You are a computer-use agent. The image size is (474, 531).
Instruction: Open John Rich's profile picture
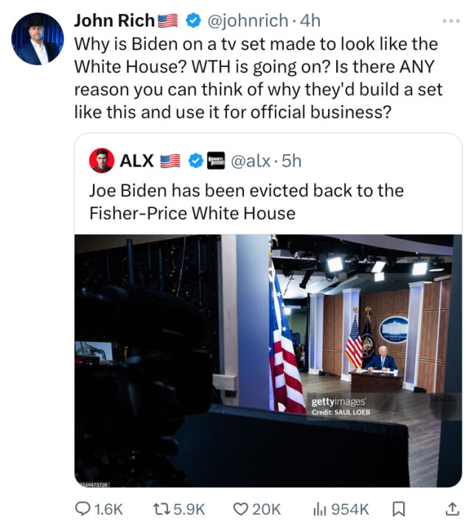click(x=38, y=38)
